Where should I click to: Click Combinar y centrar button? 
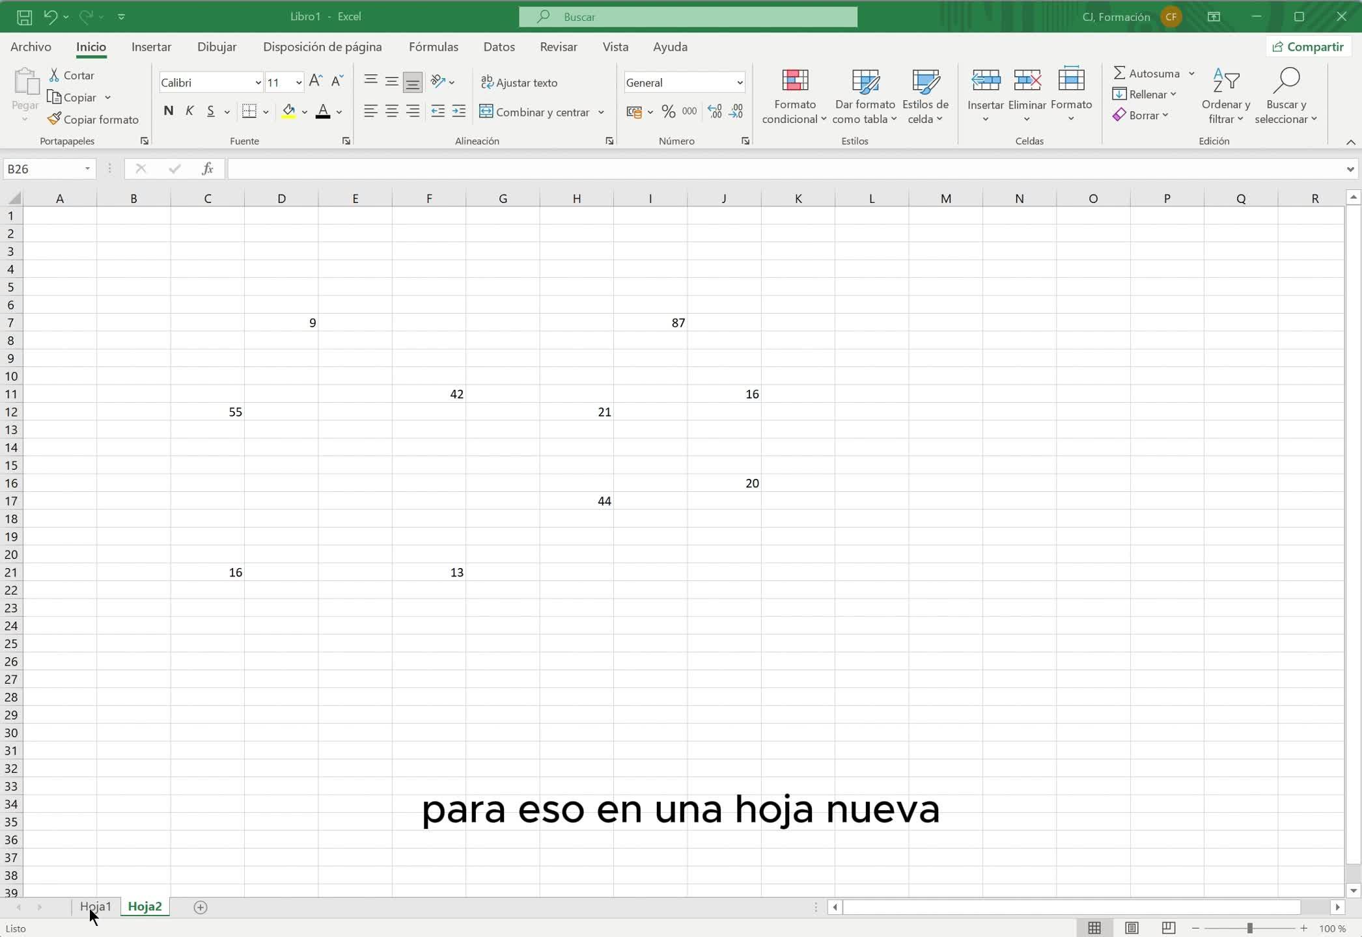535,112
